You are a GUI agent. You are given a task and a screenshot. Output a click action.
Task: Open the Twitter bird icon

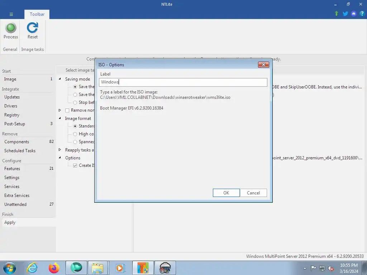(x=345, y=14)
